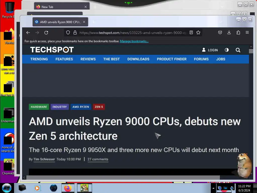The width and height of the screenshot is (257, 193).
Task: Reload the page with refresh icon
Action: [x=46, y=33]
